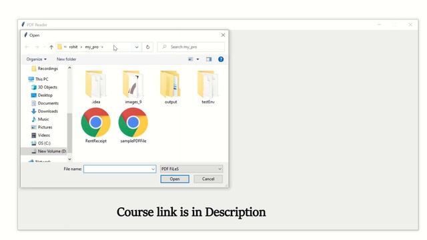This screenshot has width=427, height=240.
Task: Click rohit in the address path
Action: coord(73,47)
